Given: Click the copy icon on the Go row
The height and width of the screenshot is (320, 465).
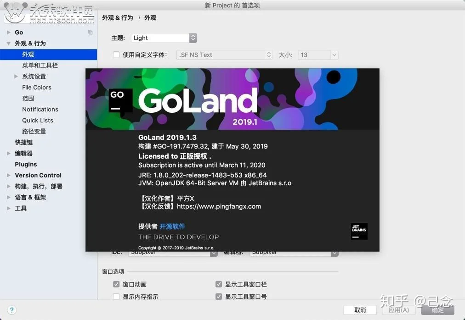Looking at the screenshot, I should [x=90, y=32].
